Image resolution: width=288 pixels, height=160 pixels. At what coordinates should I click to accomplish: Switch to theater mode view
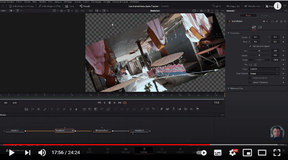pos(262,153)
